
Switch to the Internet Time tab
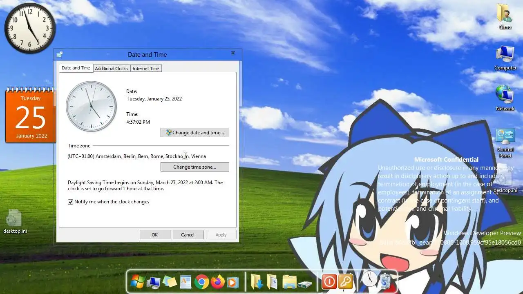pos(146,69)
